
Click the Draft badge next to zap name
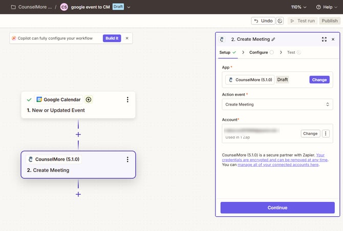click(x=118, y=7)
